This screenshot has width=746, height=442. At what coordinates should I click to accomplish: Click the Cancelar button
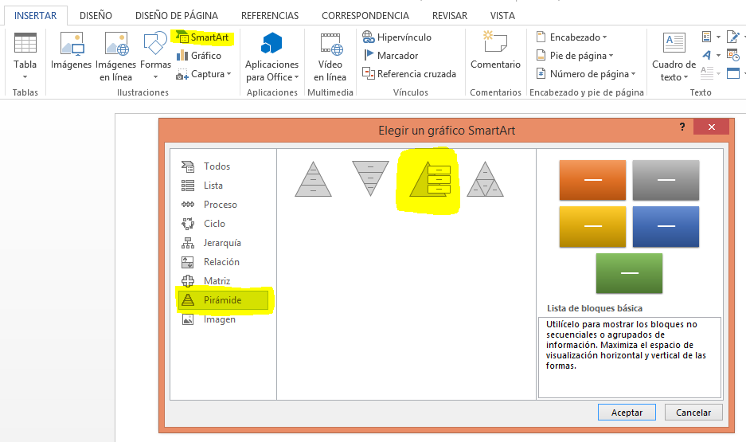point(693,413)
